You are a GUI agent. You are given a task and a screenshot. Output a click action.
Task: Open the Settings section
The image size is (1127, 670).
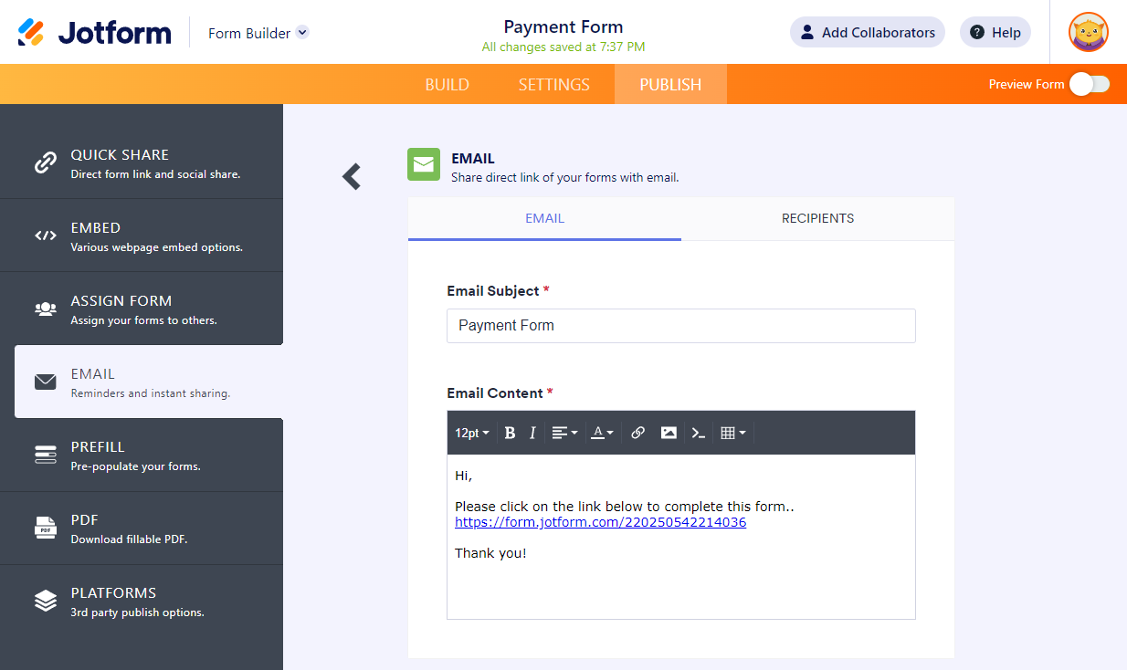coord(553,84)
